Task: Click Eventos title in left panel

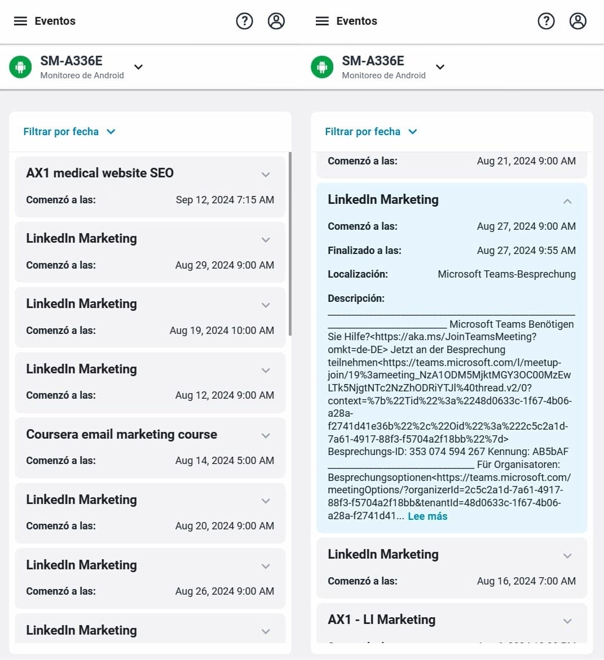Action: pos(55,21)
